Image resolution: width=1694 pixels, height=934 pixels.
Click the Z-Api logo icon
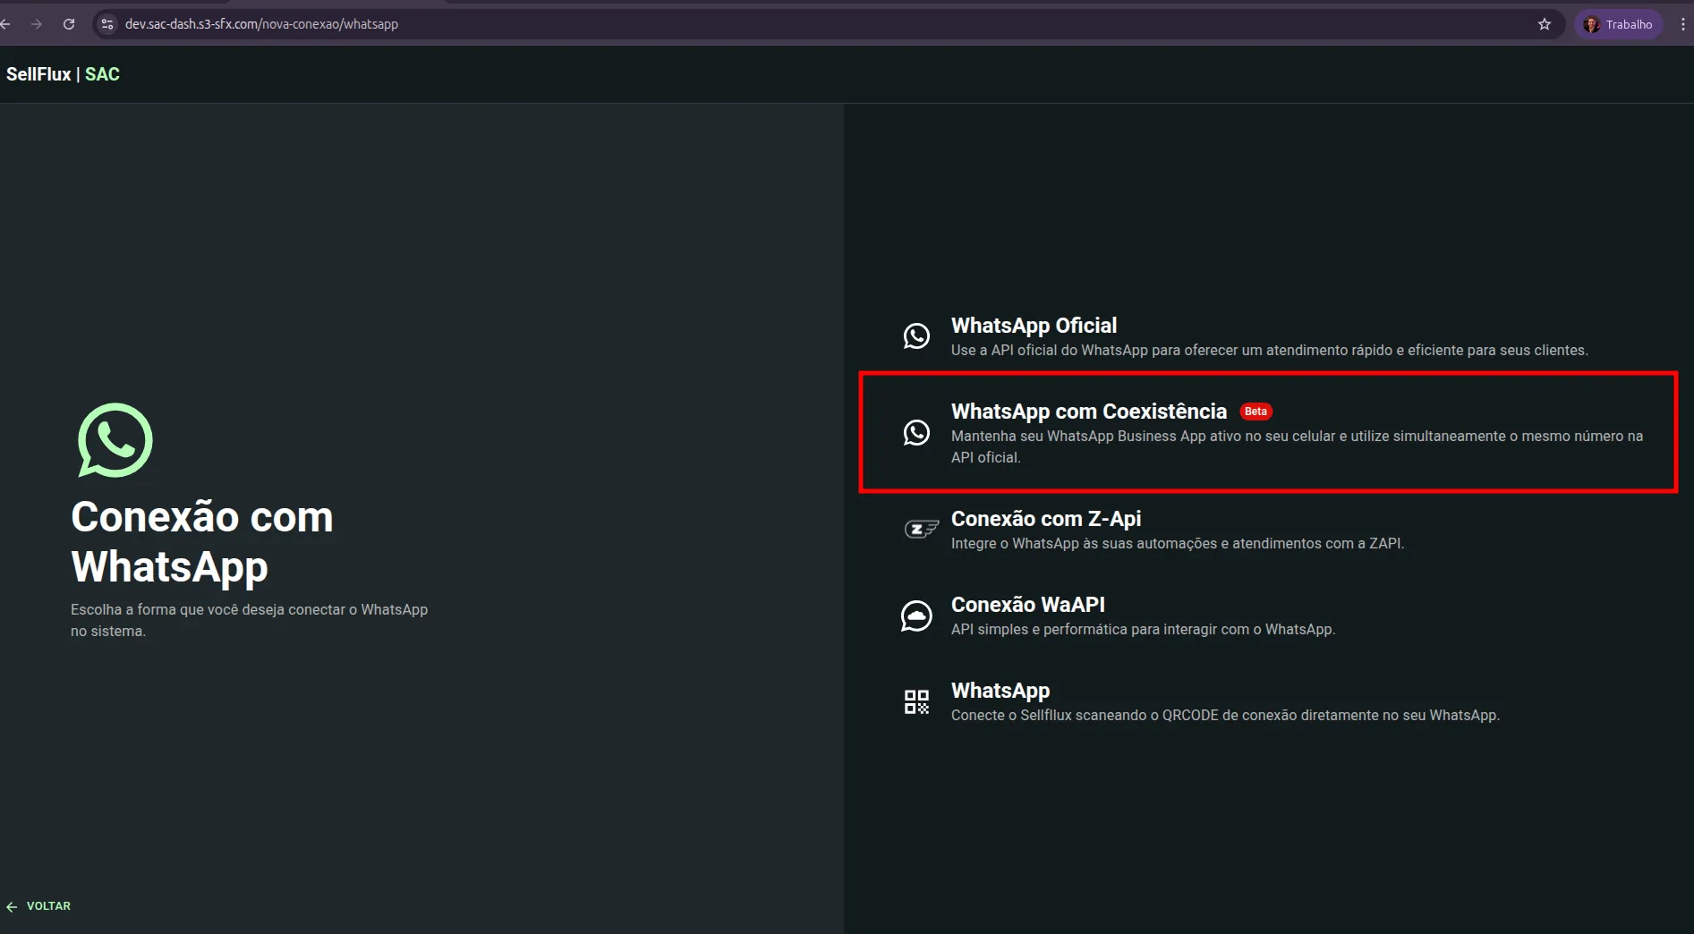[x=920, y=530]
